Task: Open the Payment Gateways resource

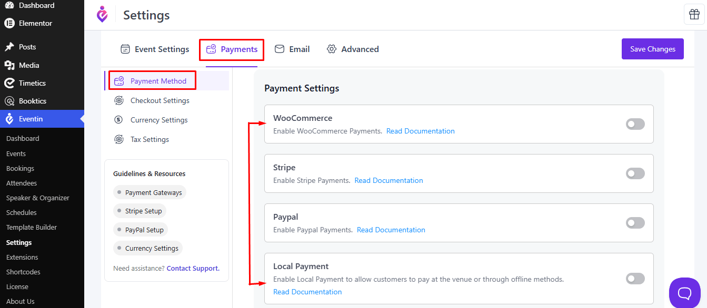Action: click(x=150, y=192)
